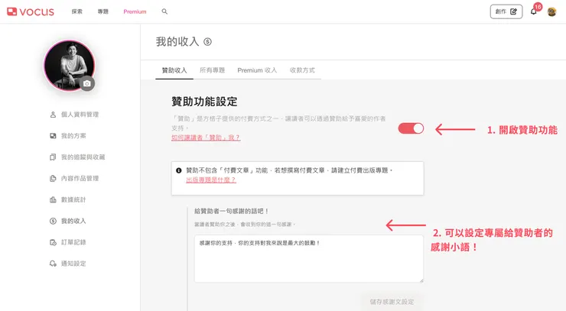Click the icon beside 通知設定
Image resolution: width=566 pixels, height=311 pixels.
[x=53, y=264]
